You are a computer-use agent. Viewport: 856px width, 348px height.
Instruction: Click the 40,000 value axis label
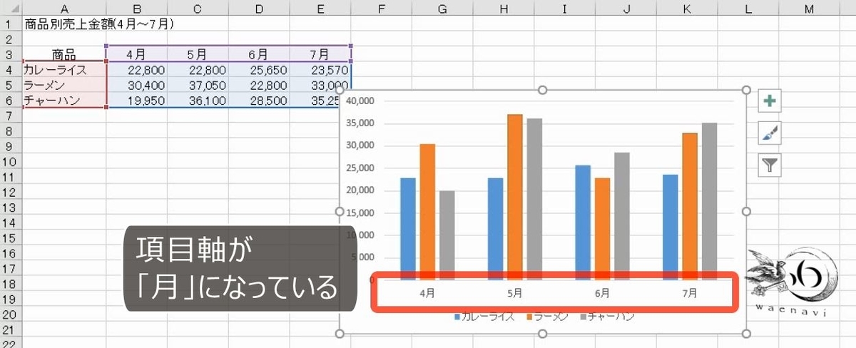click(x=360, y=101)
